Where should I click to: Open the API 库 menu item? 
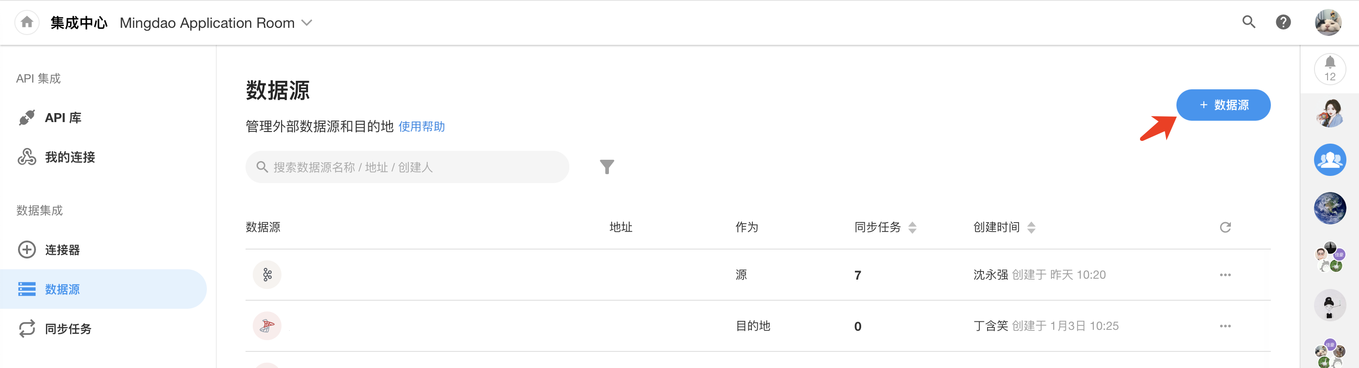pos(63,118)
